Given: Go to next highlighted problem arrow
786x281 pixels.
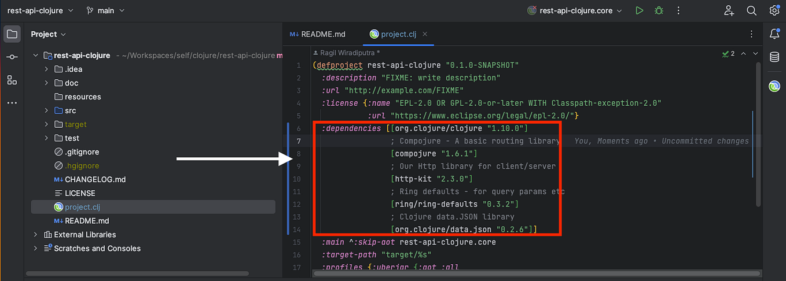Looking at the screenshot, I should [x=755, y=53].
